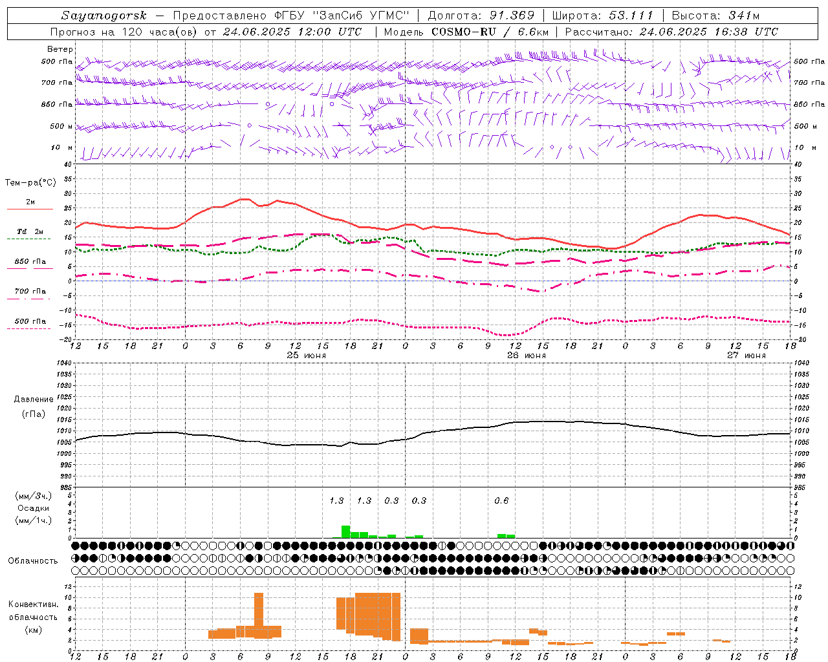
Task: Click 'Прогноз на 120 часа(ов)' forecast text
Action: [124, 32]
